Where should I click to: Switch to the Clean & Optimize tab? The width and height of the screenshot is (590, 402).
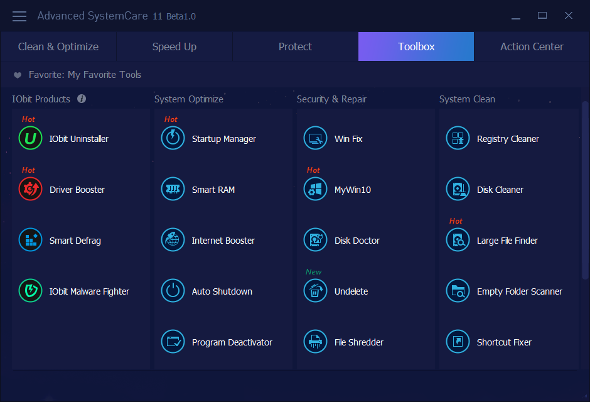58,46
